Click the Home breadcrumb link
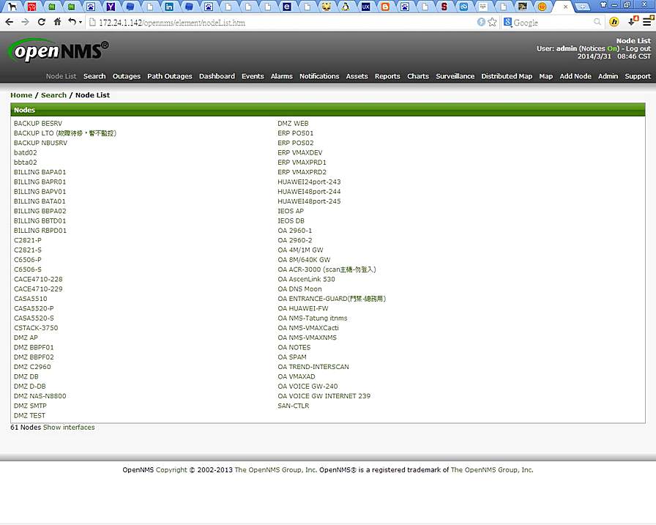Viewport: 656px width, 525px height. pos(21,95)
